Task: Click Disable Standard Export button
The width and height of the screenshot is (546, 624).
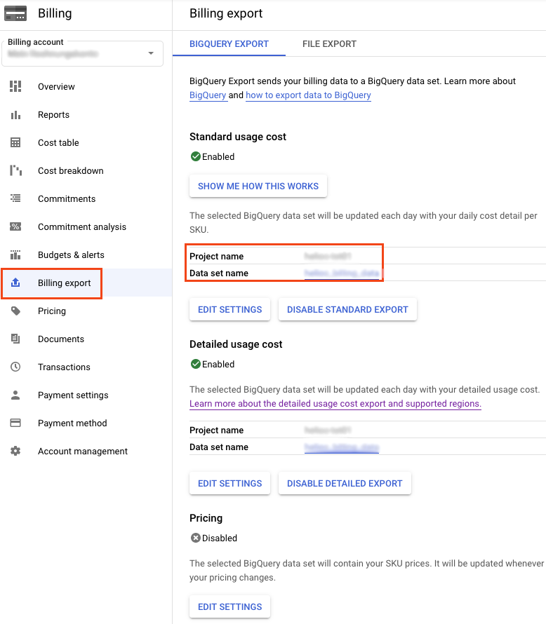Action: (347, 309)
